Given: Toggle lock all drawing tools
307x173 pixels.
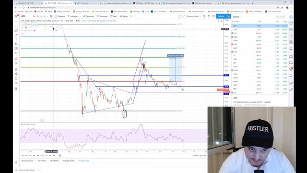Looking at the screenshot, I should 16,78.
